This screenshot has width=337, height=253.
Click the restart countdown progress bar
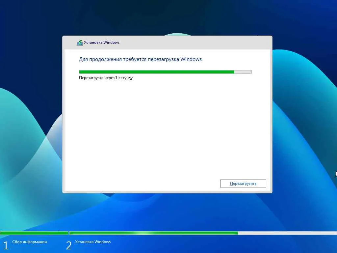165,72
